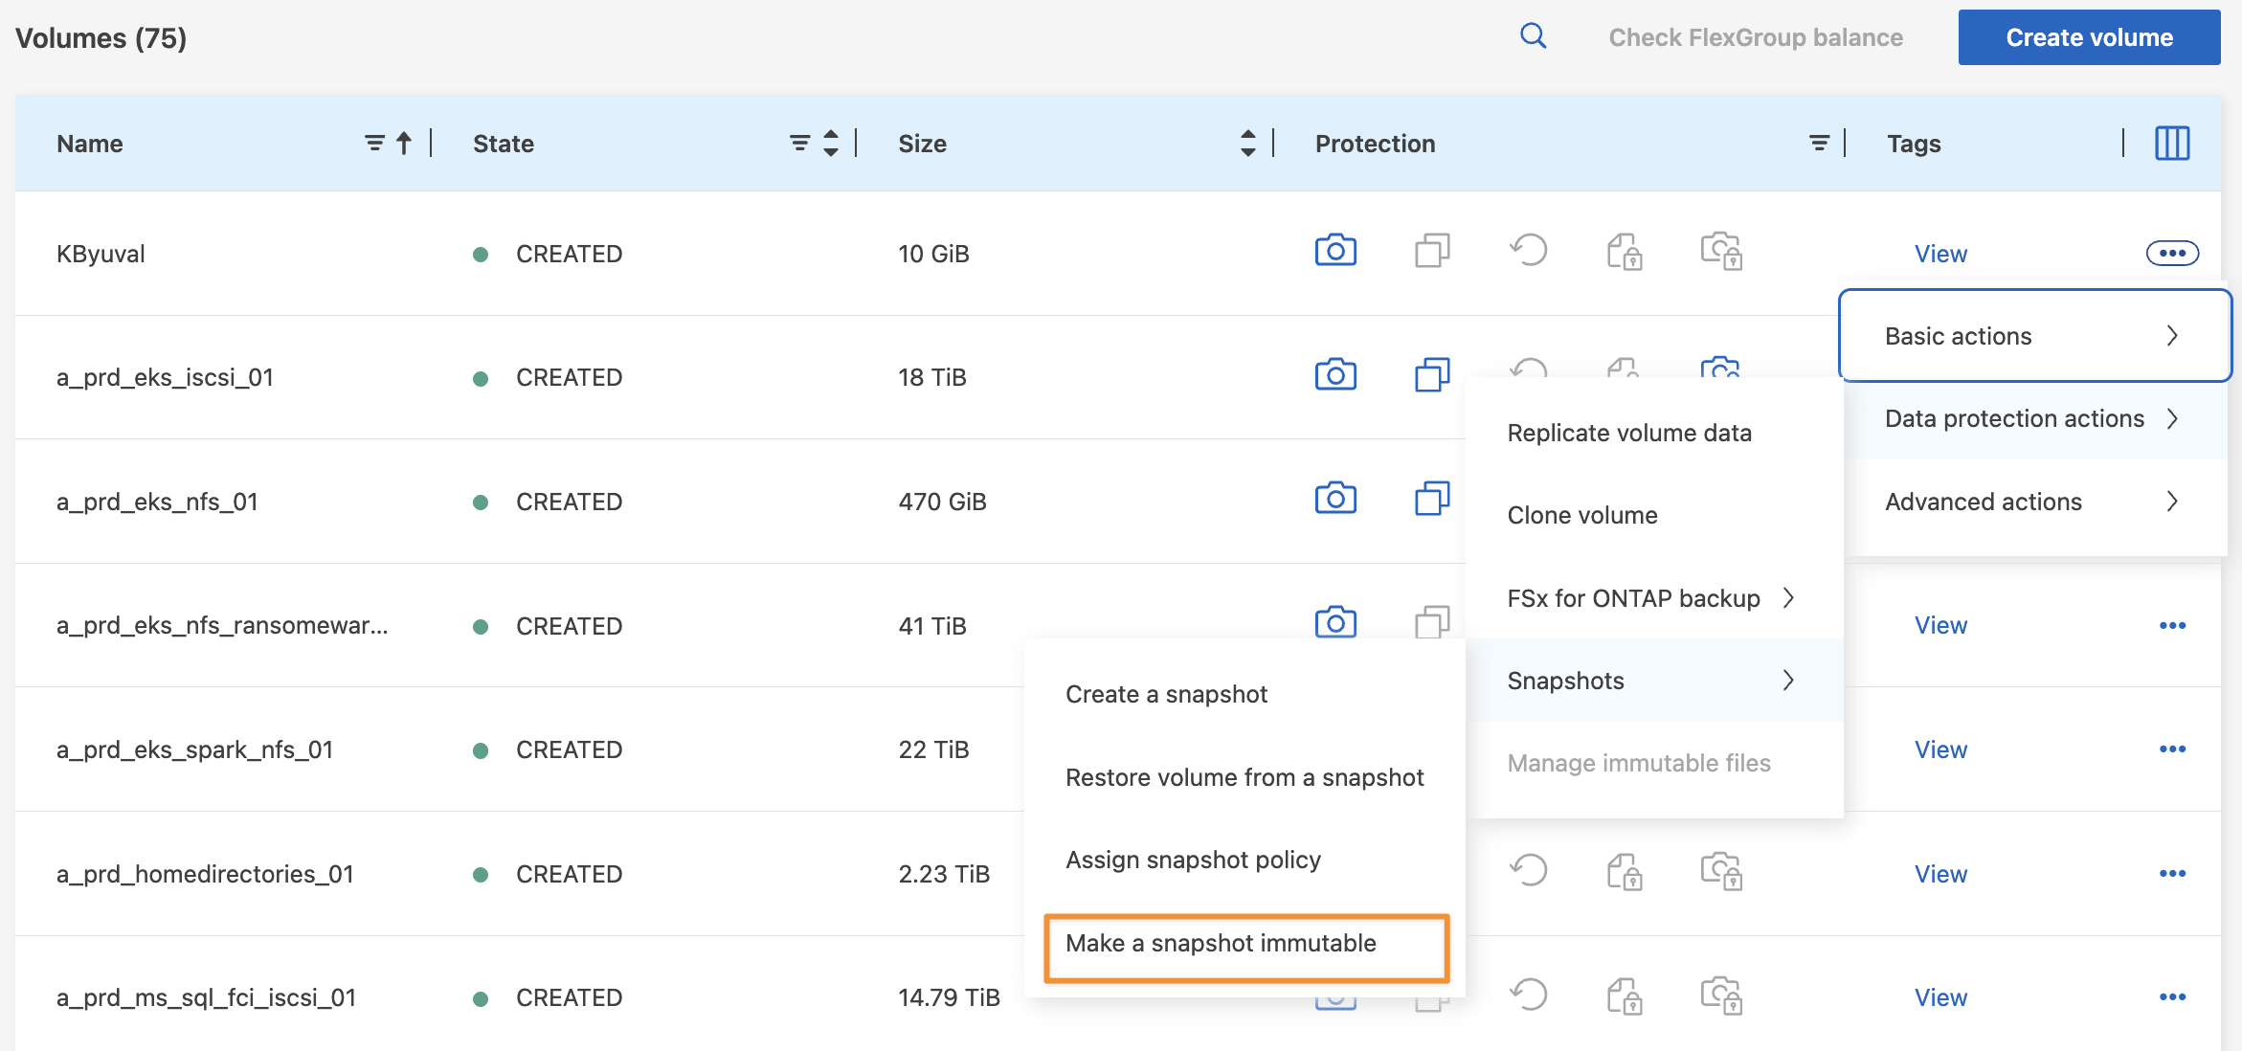Click the KByuval restore arrow icon
Viewport: 2242px width, 1051px height.
1529,251
